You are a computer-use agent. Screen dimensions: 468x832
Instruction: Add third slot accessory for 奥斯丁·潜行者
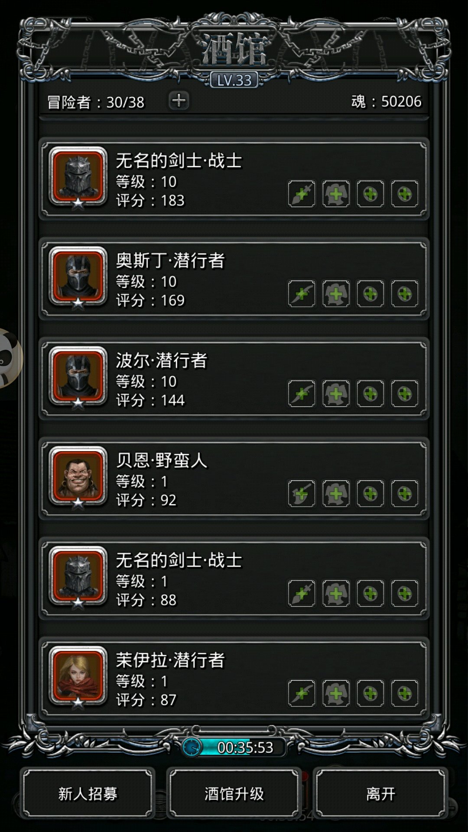pos(370,294)
